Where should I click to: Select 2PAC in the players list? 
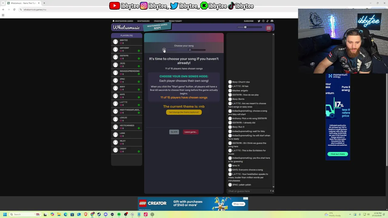coord(127,80)
